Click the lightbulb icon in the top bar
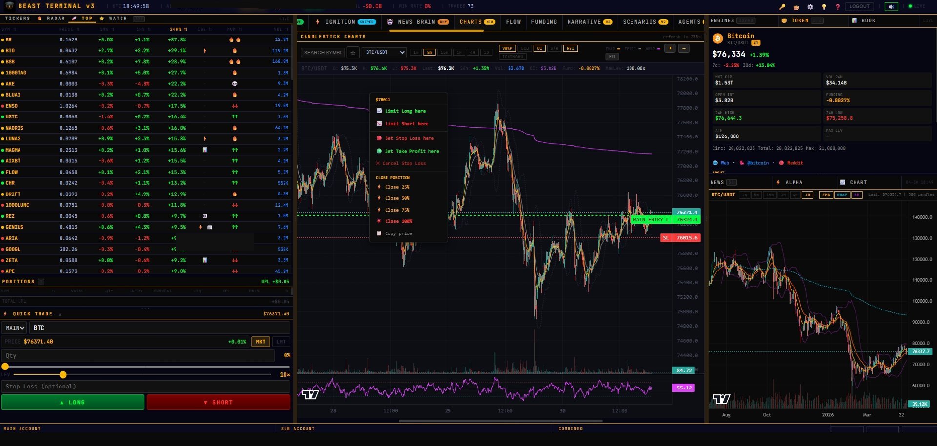937x446 pixels. 823,6
